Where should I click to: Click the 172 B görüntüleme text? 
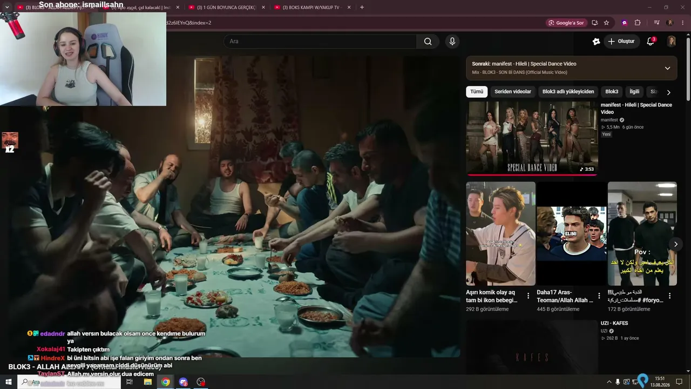click(x=629, y=309)
